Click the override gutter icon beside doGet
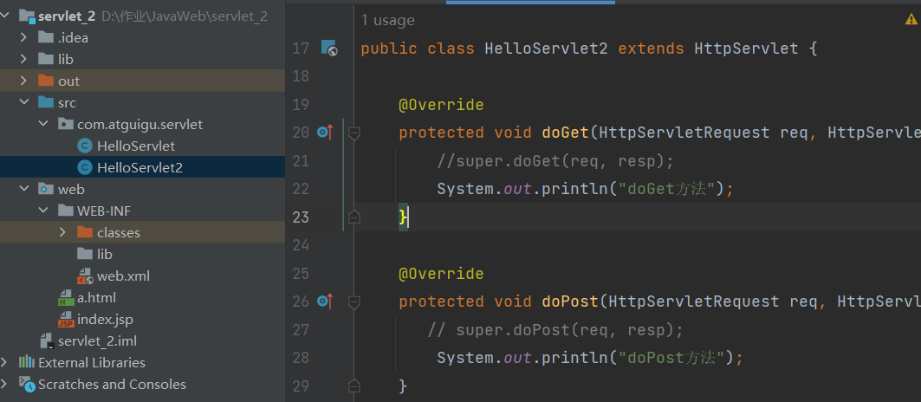 [x=325, y=133]
